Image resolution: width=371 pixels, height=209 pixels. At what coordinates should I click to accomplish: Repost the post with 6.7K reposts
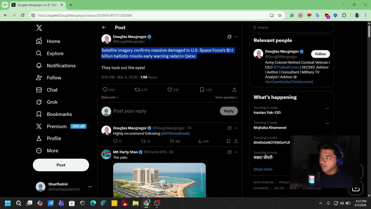[141, 90]
